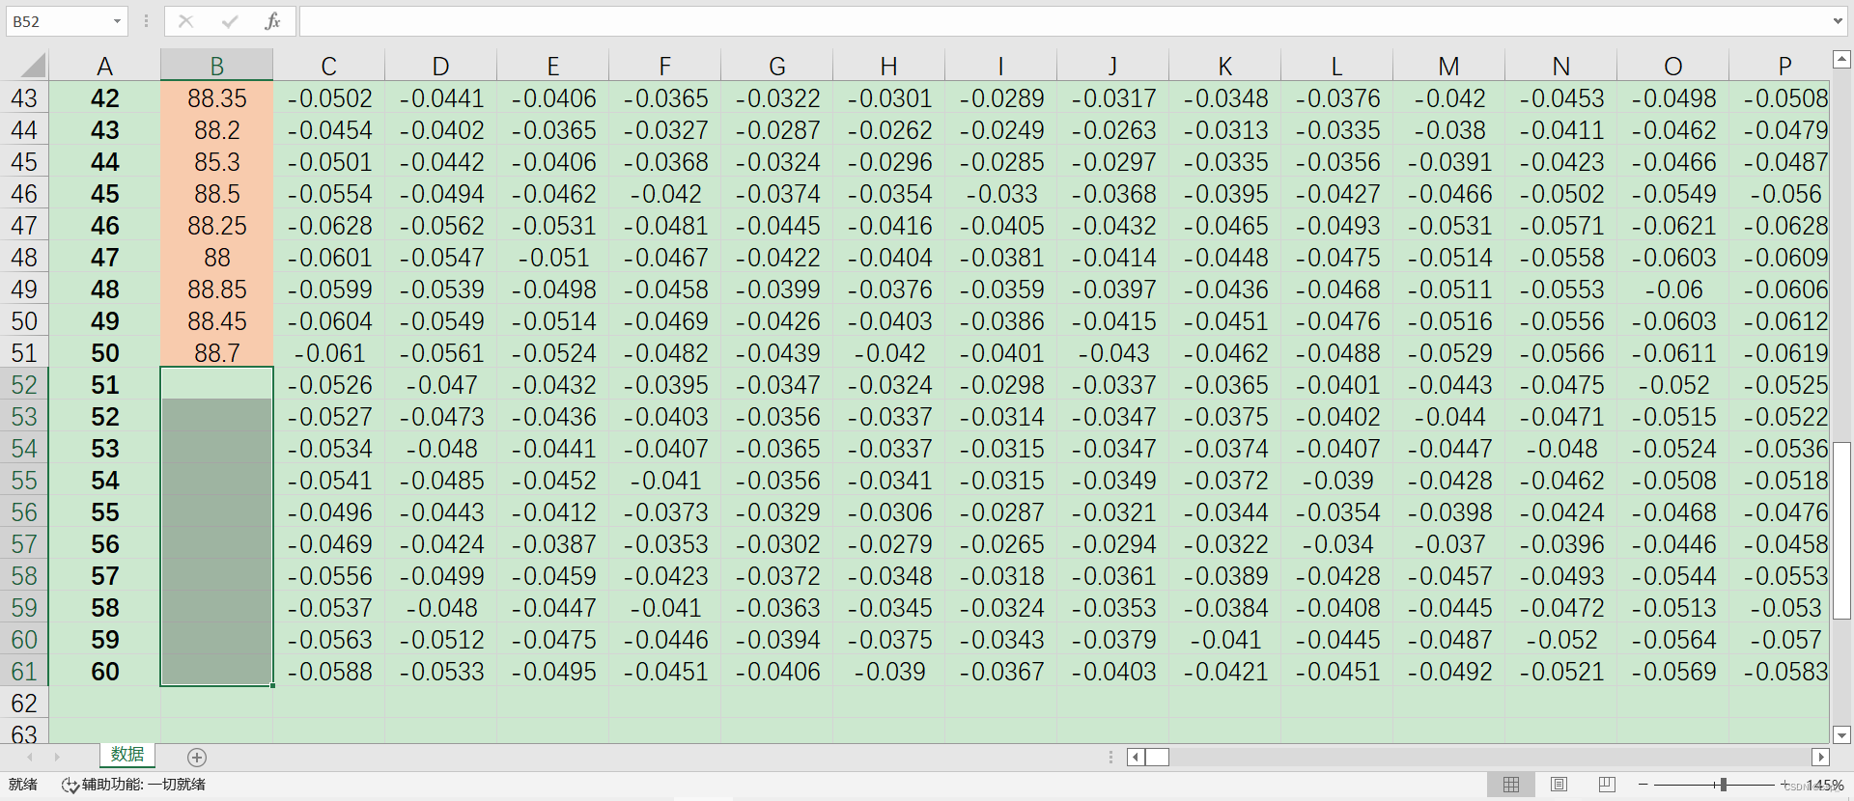Click cell L57 with value -0.034
Screen dimensions: 1854x801
[1336, 544]
